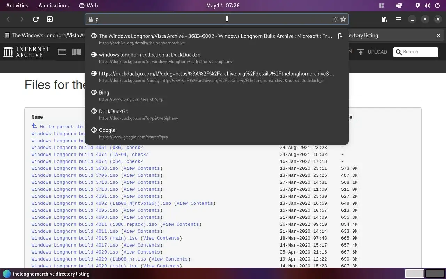Select the duckduckgo.com/l/?uddg suggestion
Viewport: 446px width, 279px height.
coord(217,77)
